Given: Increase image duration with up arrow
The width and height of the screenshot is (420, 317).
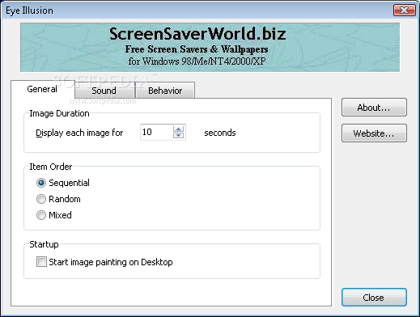Looking at the screenshot, I should point(178,129).
